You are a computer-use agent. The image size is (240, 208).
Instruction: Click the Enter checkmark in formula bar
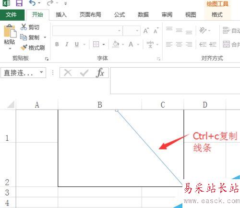(84, 73)
